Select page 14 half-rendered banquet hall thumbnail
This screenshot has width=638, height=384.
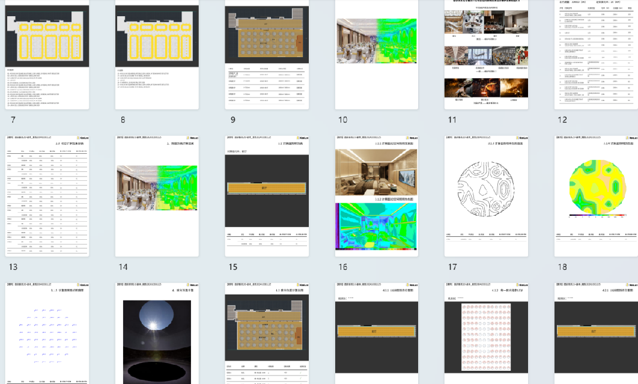tap(157, 195)
